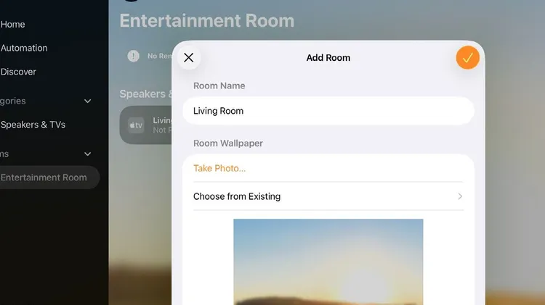This screenshot has height=305, width=545.
Task: Select the sunset wallpaper preview image
Action: (328, 261)
